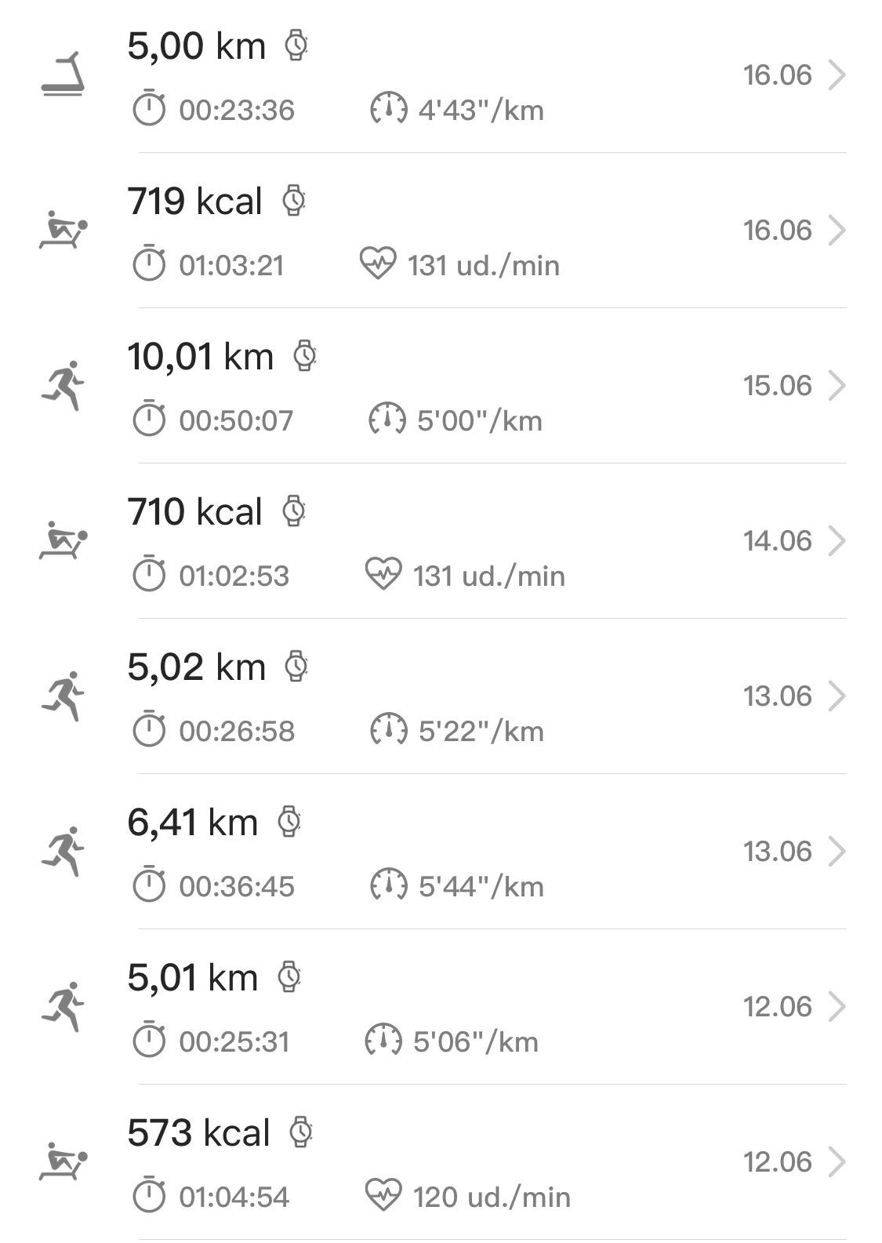
Task: Click the running icon beside 10,01 km
Action: [63, 385]
